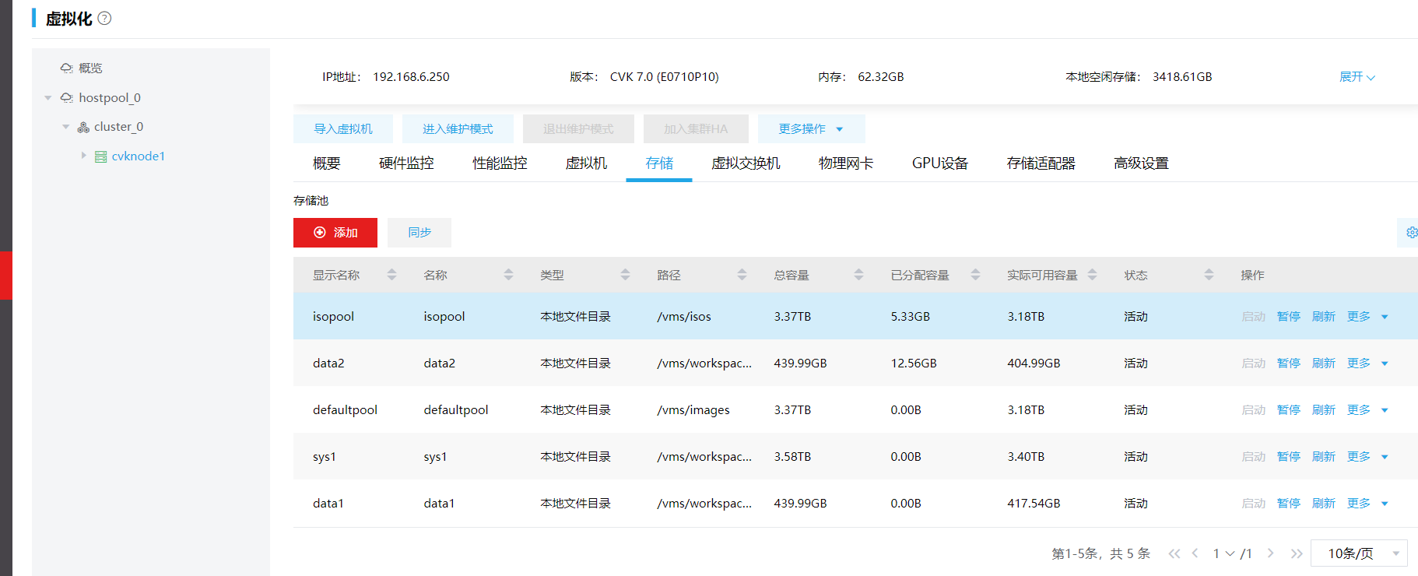
Task: Click the cvknode1 host server icon
Action: pyautogui.click(x=100, y=156)
